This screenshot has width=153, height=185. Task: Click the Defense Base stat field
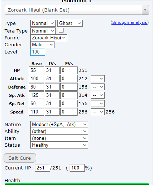pos(36,87)
